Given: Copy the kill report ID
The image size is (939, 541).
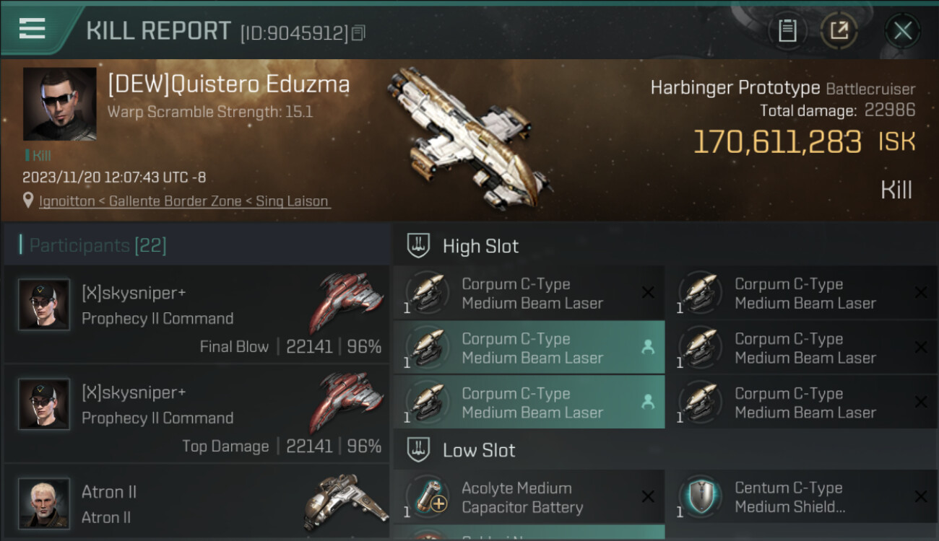Looking at the screenshot, I should 359,32.
